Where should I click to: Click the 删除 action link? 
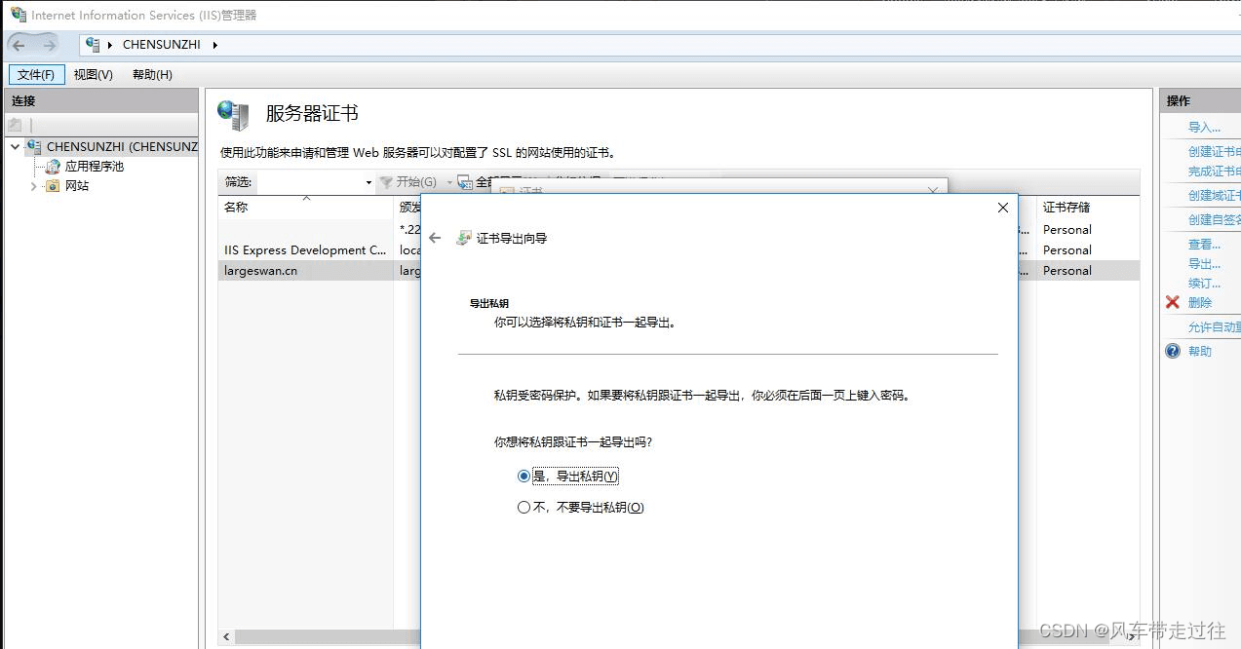1200,302
